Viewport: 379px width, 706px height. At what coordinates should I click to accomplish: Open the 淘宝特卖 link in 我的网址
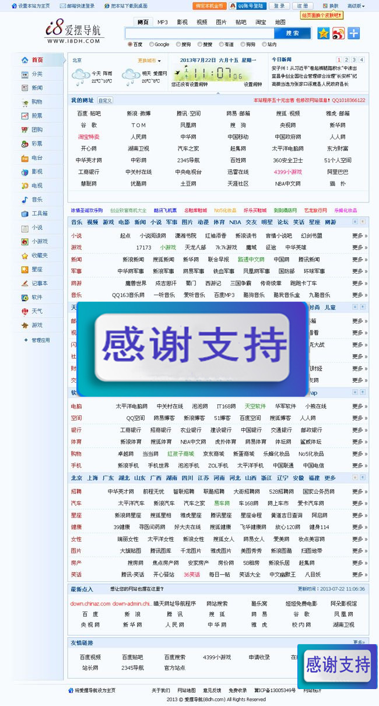click(x=89, y=137)
